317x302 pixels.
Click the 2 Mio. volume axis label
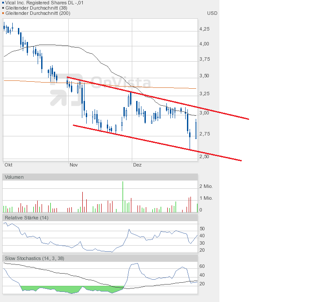[206, 186]
